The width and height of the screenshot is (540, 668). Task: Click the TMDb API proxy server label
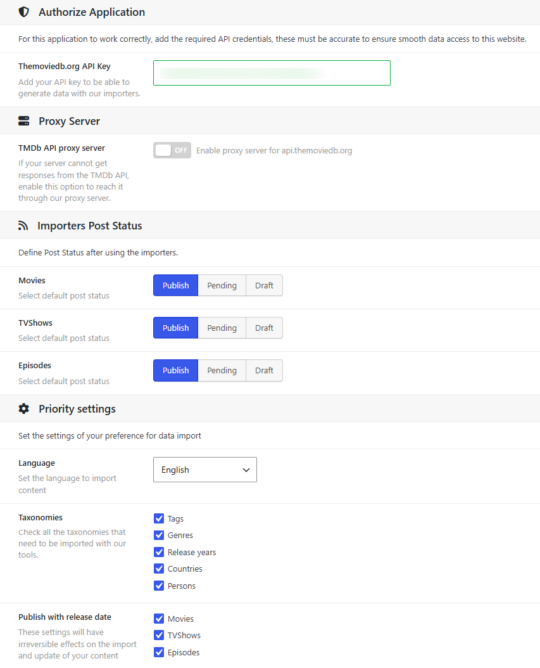[61, 148]
